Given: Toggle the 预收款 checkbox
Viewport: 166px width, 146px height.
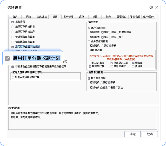Looking at the screenshot, I should (x=133, y=63).
